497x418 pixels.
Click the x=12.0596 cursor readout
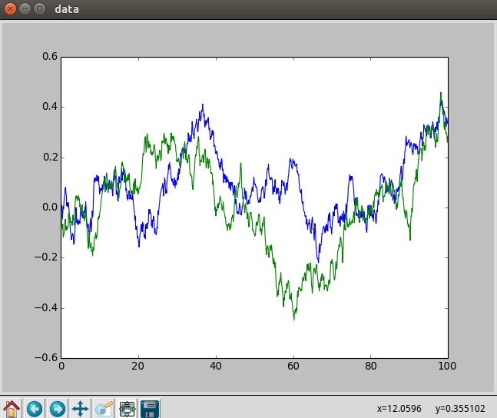coord(399,409)
